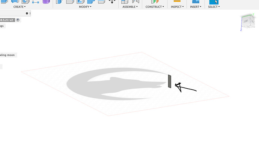Select the Offset Face tool in MODIFY
Screen dimensions: 259x144
[x=101, y=1]
